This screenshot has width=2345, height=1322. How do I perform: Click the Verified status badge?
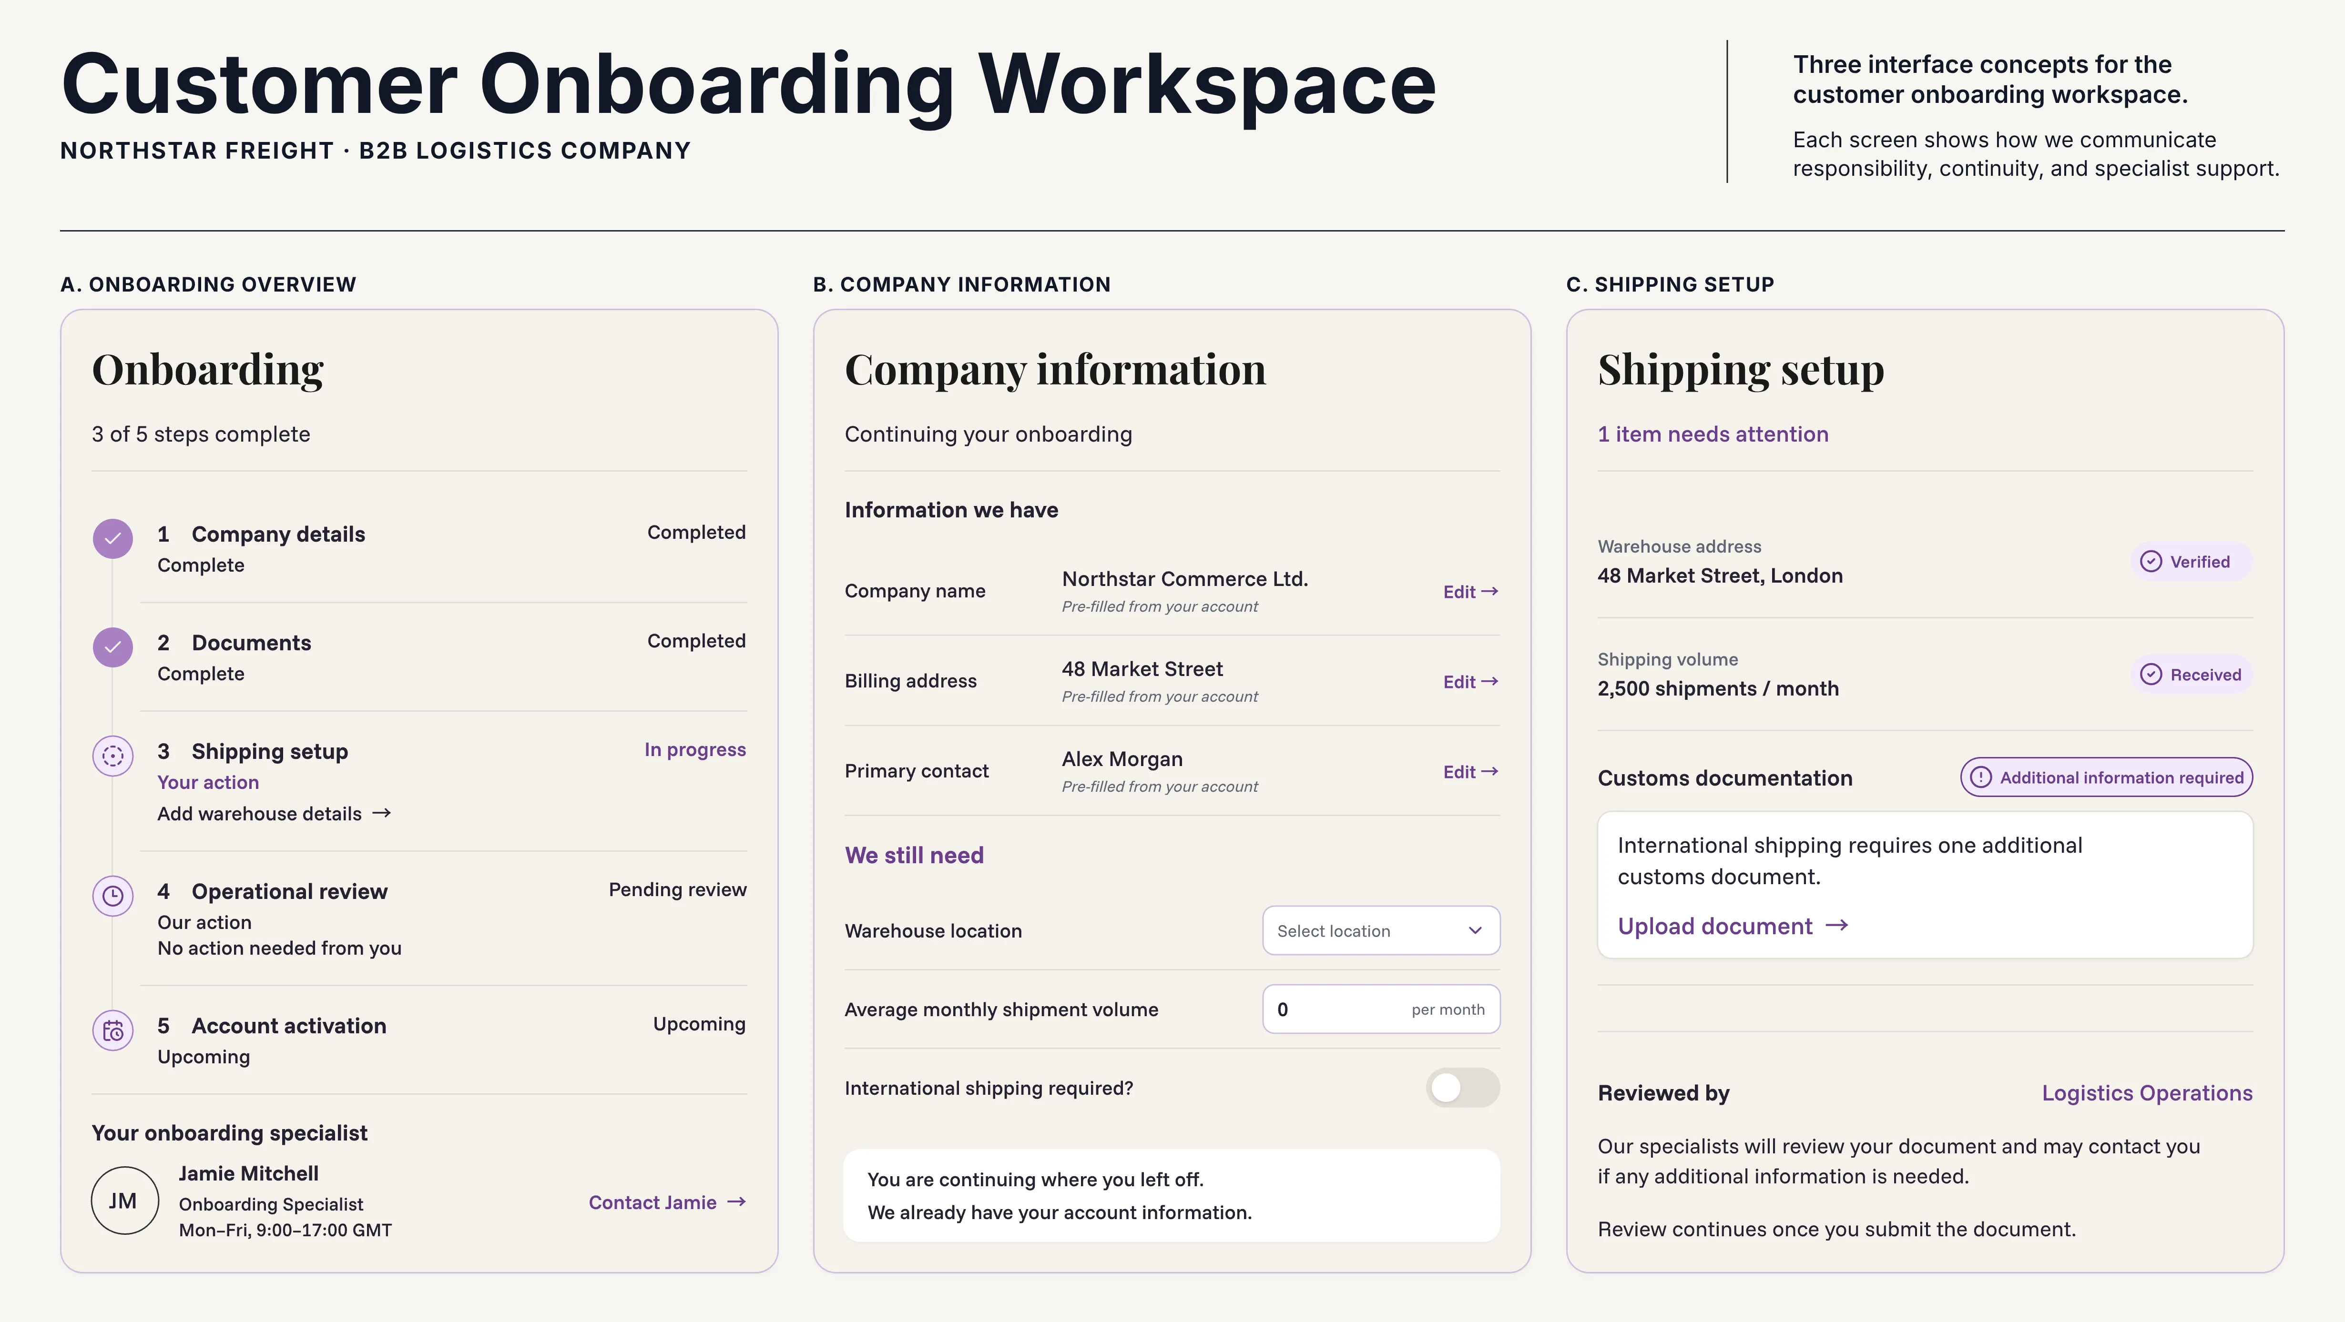tap(2191, 561)
